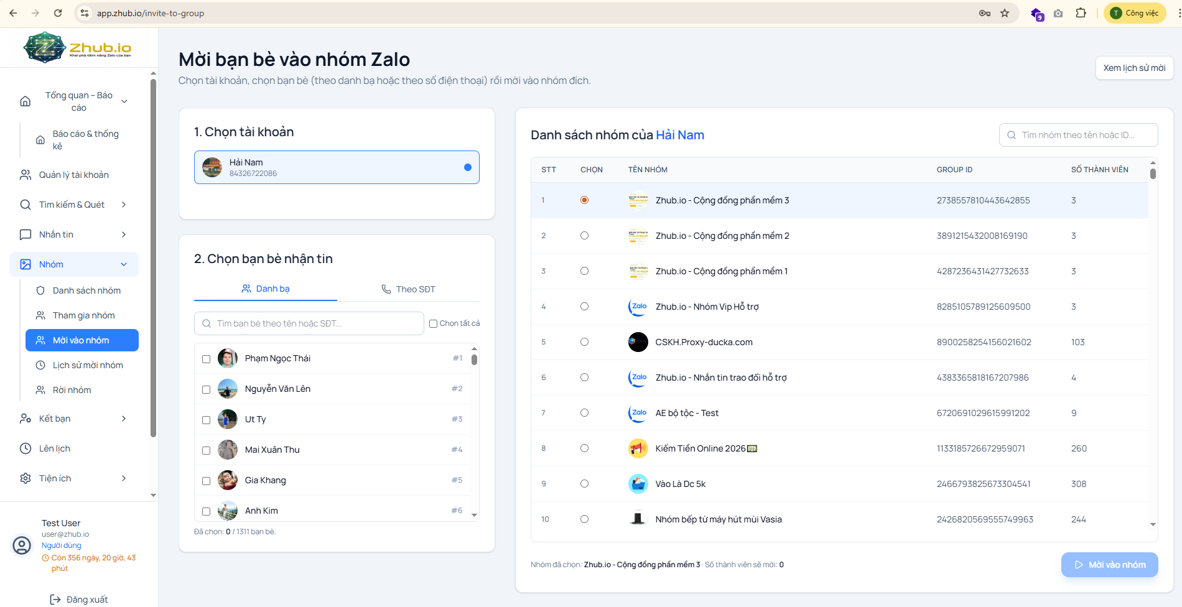Click the Lên lịch clock icon
The width and height of the screenshot is (1182, 607).
coord(26,448)
